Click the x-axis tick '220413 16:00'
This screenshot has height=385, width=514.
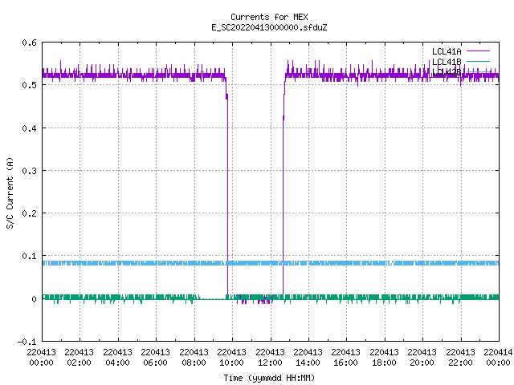click(x=346, y=358)
